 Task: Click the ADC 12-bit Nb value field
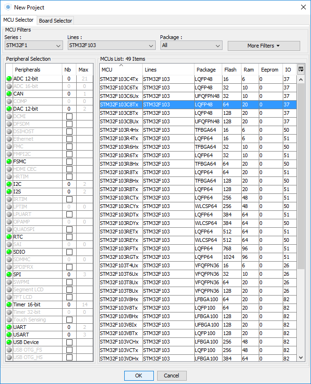click(69, 79)
